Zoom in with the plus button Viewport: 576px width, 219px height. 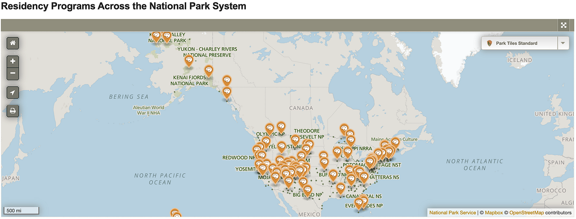click(12, 61)
